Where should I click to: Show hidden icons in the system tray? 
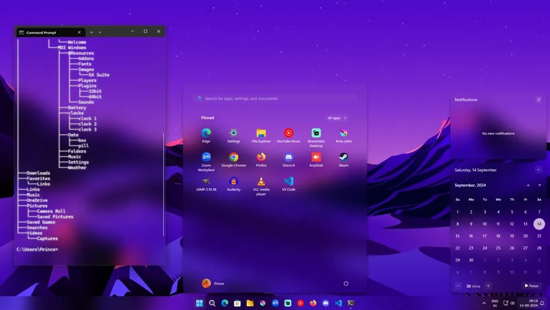tap(484, 303)
